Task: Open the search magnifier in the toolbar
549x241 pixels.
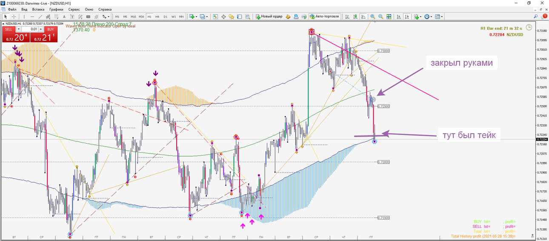Action: coord(535,17)
